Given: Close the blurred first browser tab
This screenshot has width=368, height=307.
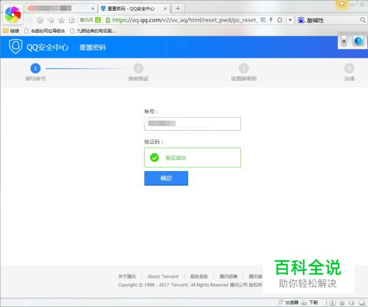Looking at the screenshot, I should [x=93, y=8].
